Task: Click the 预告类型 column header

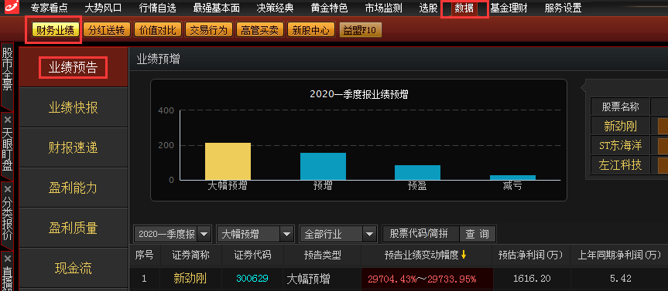Action: pos(322,255)
